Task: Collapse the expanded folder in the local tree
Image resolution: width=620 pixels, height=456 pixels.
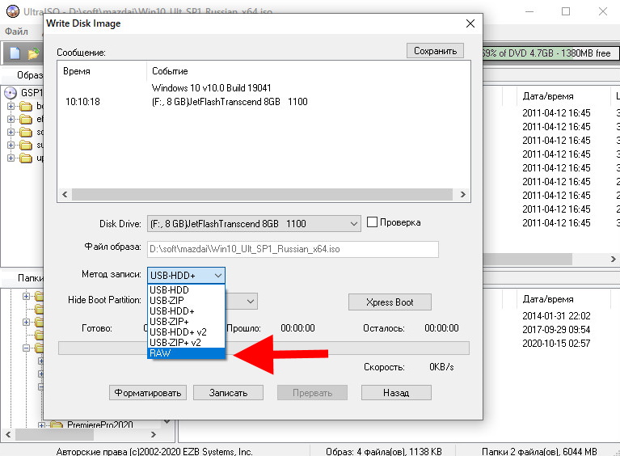Action: click(x=26, y=348)
